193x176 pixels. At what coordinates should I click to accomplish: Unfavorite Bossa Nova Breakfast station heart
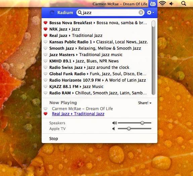(x=45, y=23)
